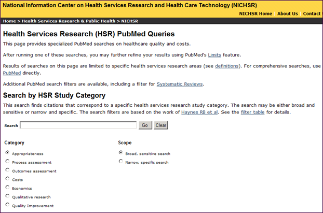Open the Systematic Reviews filter link
This screenshot has height=213, width=323.
(180, 84)
